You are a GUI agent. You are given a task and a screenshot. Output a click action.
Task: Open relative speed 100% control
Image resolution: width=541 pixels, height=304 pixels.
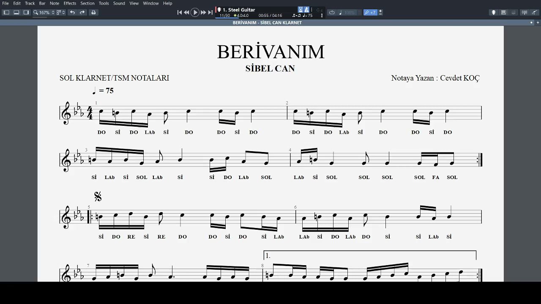tap(347, 13)
